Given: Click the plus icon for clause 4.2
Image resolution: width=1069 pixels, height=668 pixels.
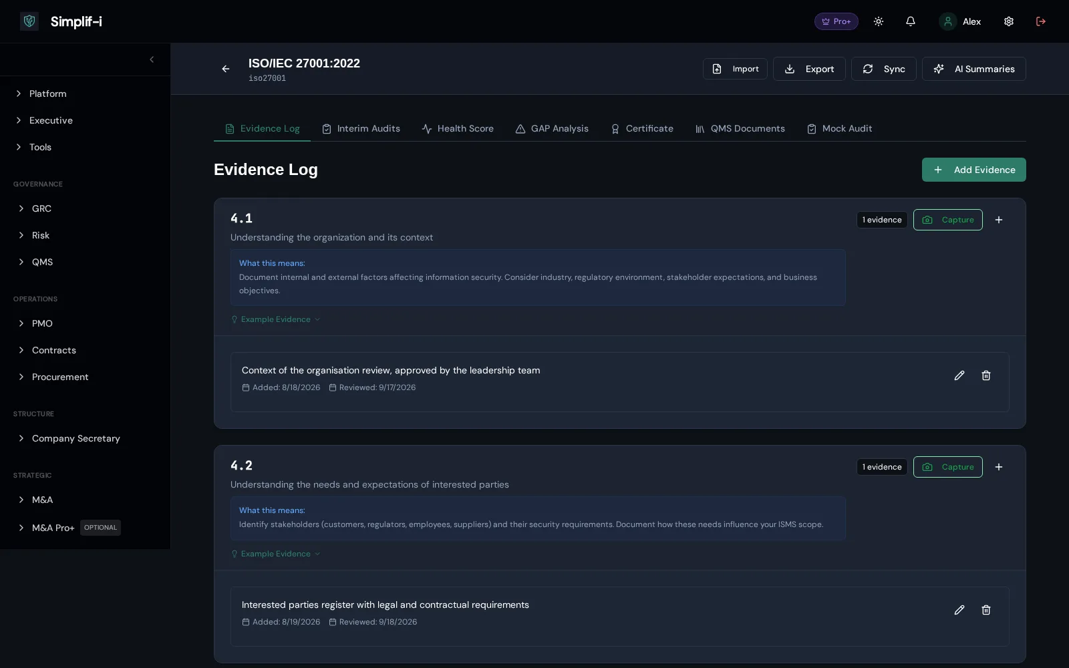Looking at the screenshot, I should click(x=999, y=467).
